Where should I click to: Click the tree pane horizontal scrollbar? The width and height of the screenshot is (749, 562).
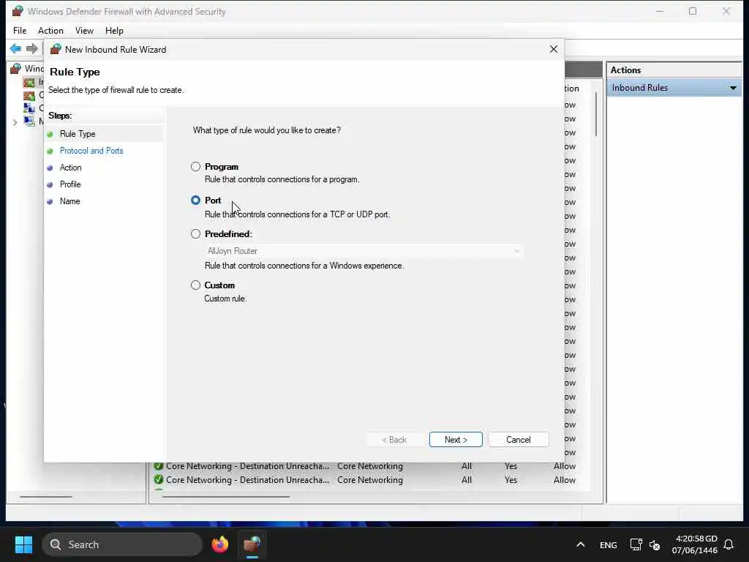pos(46,497)
